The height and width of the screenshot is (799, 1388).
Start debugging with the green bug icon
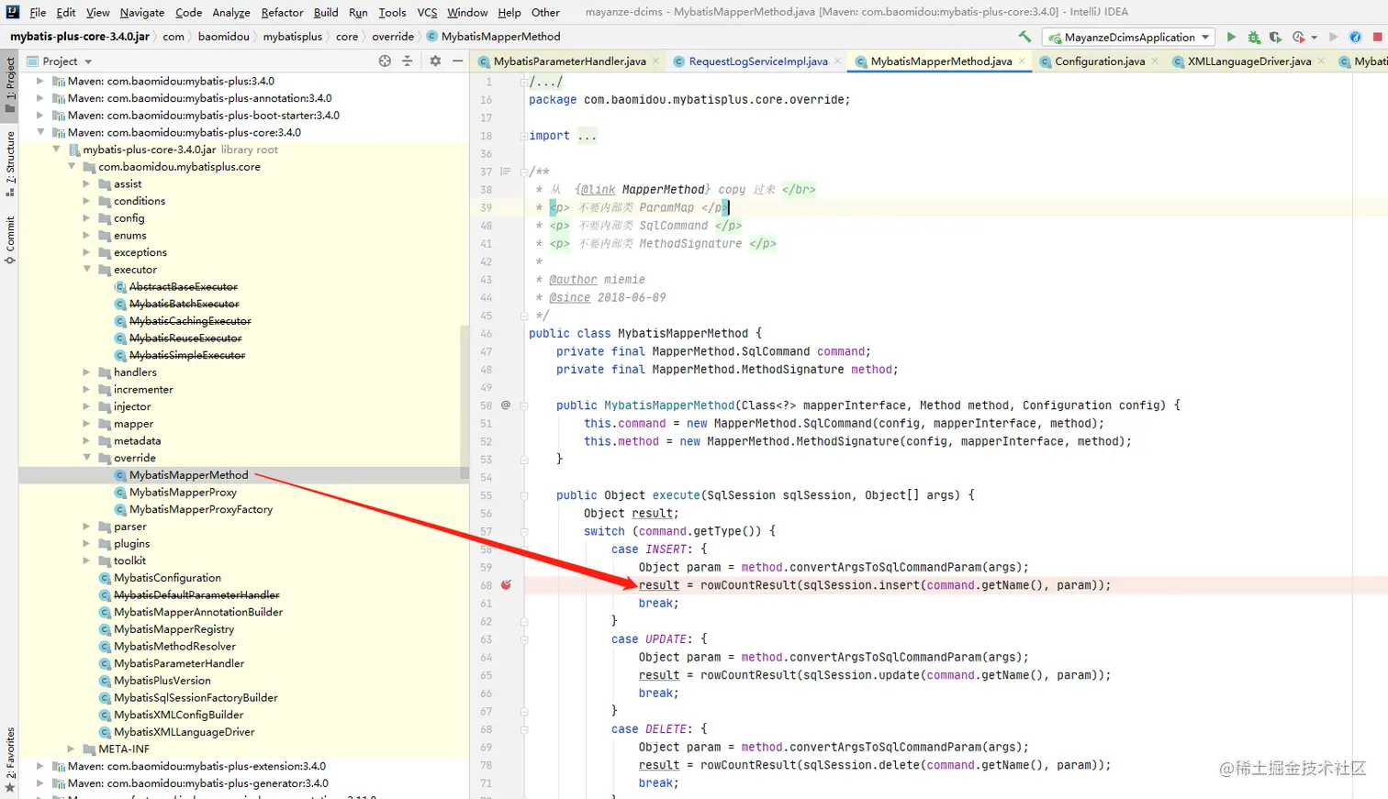pyautogui.click(x=1254, y=37)
